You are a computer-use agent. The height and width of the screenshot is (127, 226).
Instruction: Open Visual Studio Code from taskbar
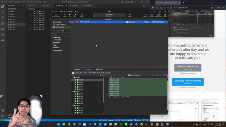point(90,124)
